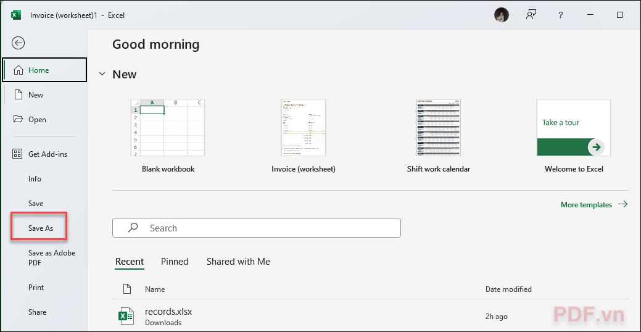Switch to the Pinned tab

click(175, 262)
